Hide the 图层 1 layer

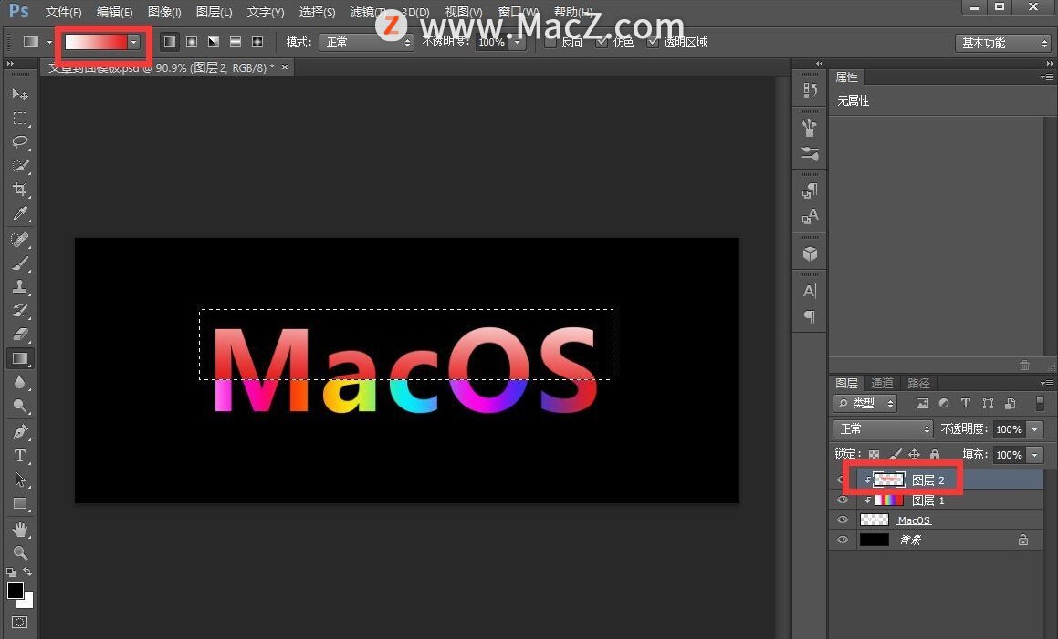pyautogui.click(x=842, y=500)
